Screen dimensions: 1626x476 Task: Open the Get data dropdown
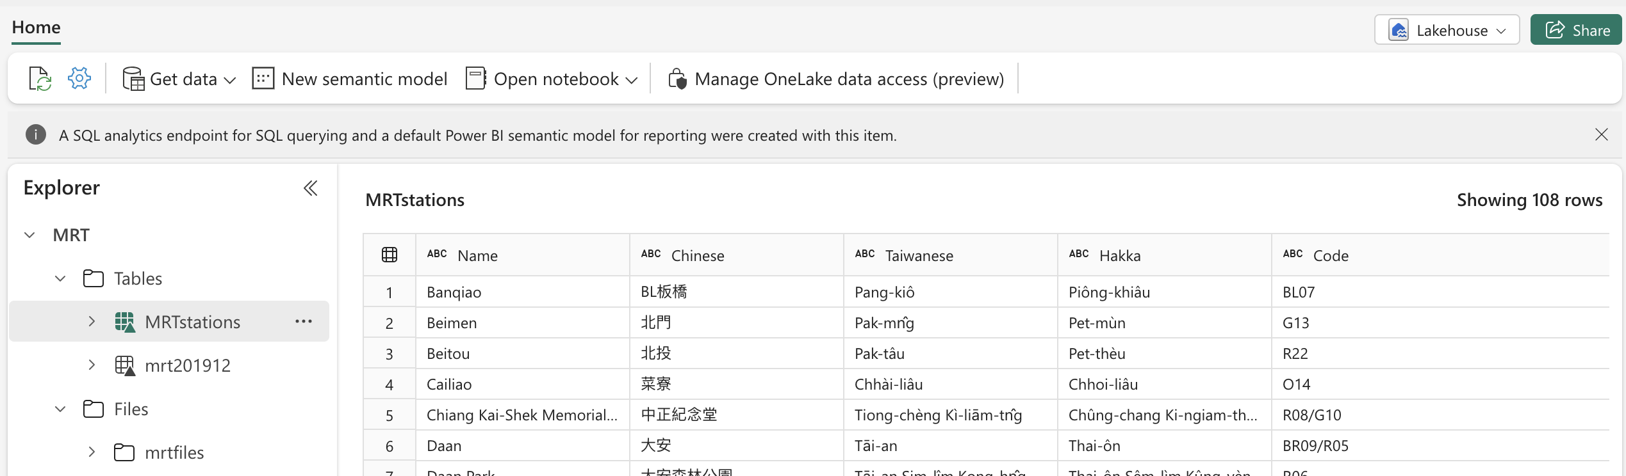pos(179,79)
